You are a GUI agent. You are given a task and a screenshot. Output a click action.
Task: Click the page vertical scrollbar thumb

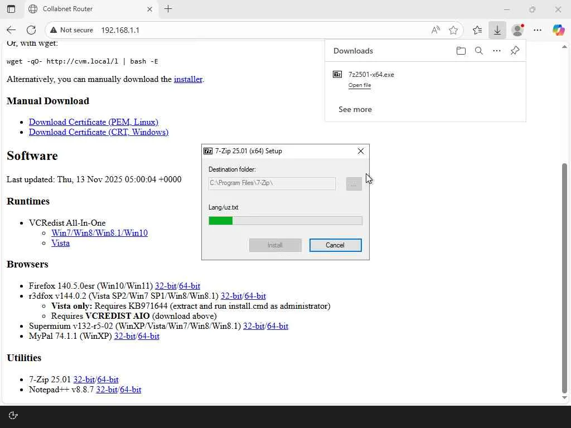[x=564, y=279]
